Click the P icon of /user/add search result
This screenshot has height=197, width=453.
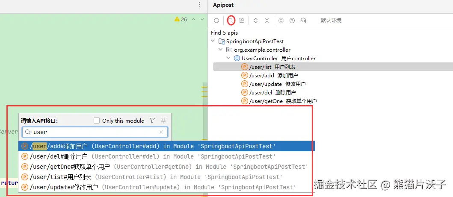point(25,146)
